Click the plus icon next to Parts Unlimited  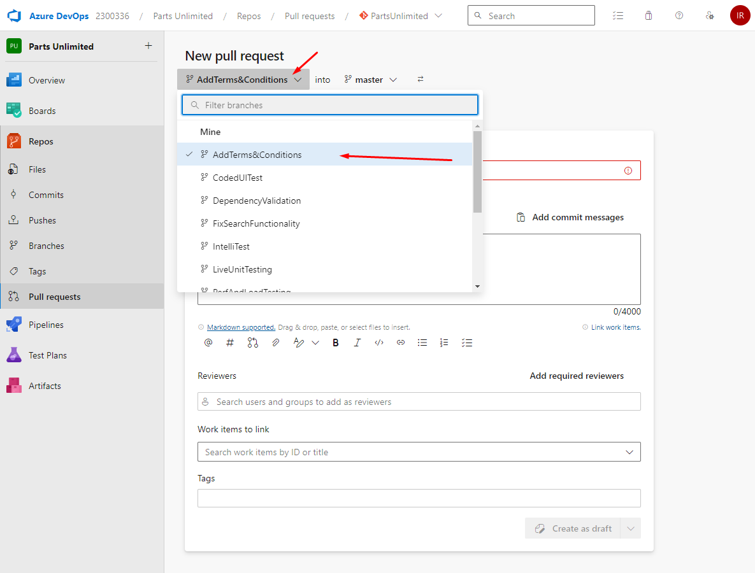(148, 46)
